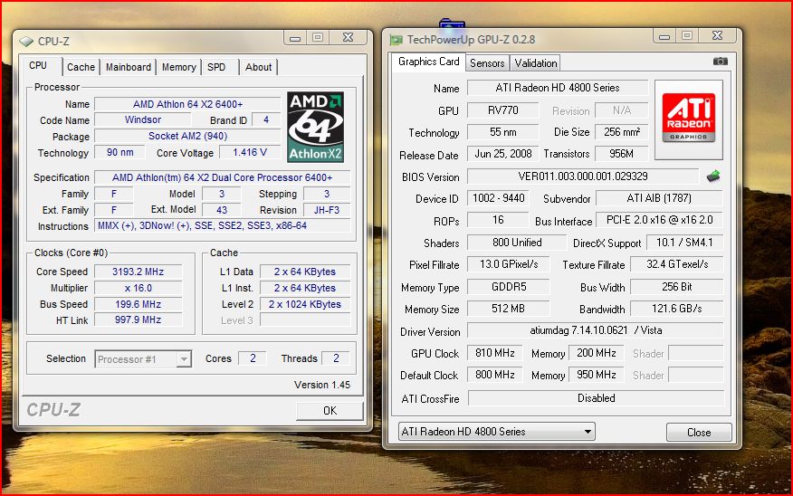This screenshot has height=496, width=793.
Task: Minimize the CPU-Z window
Action: point(295,37)
